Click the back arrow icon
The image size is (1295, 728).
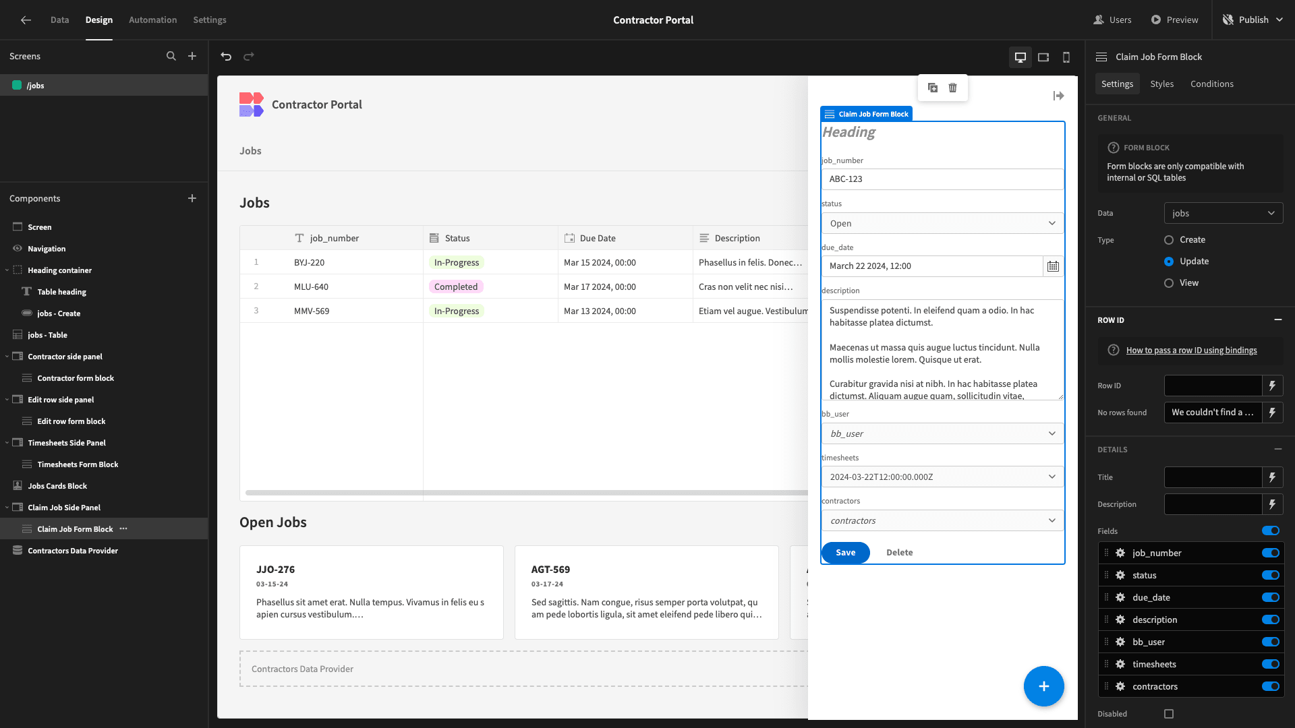(26, 20)
